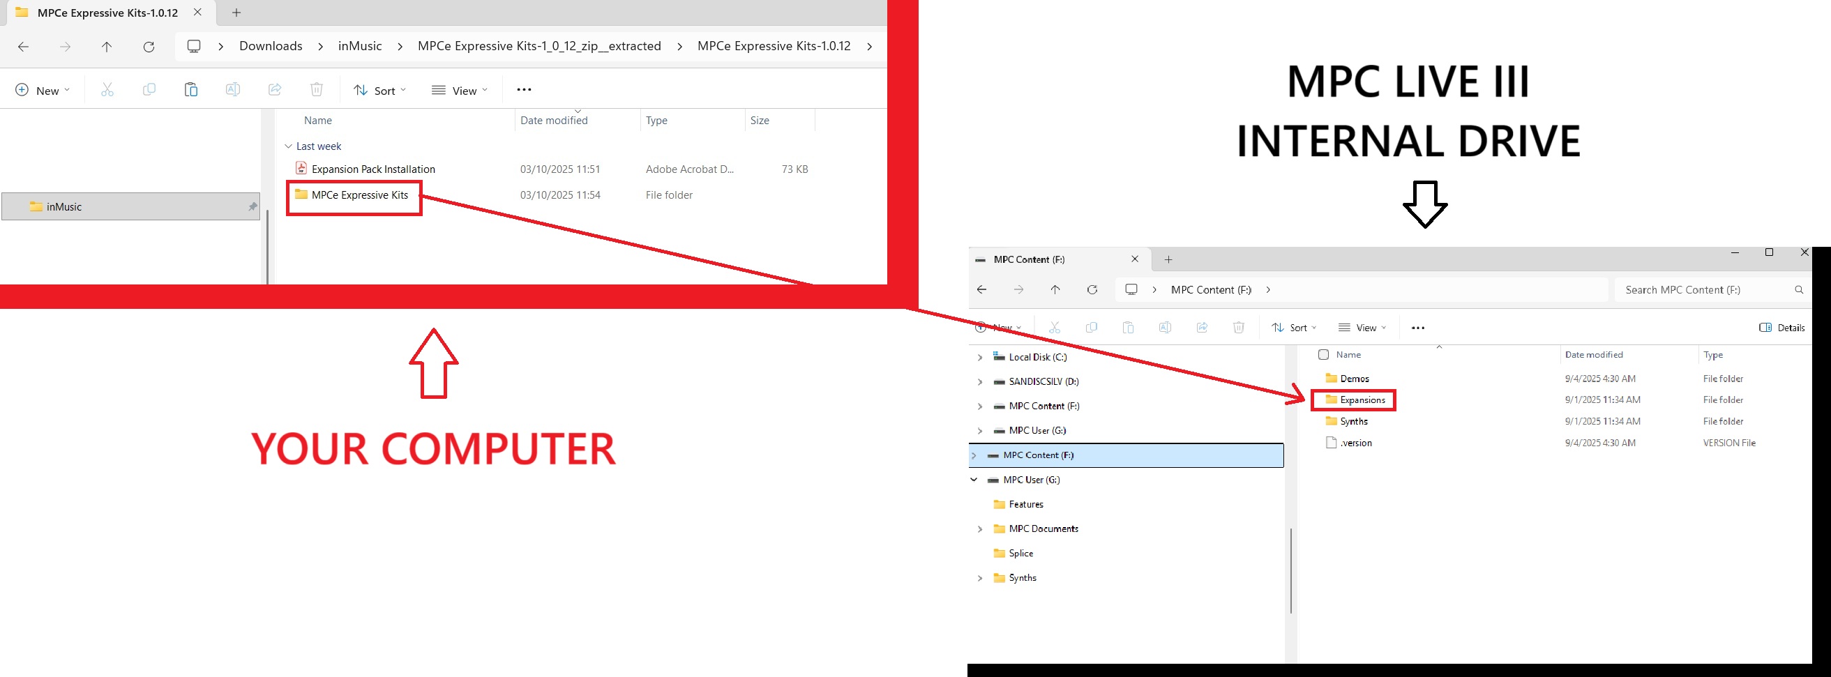1831x677 pixels.
Task: Open See more (...) in MPC Content (F:) window
Action: pos(1418,328)
